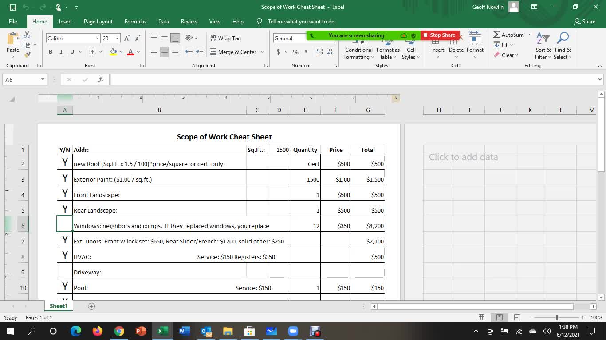
Task: Click the font color red A swatch
Action: pyautogui.click(x=130, y=52)
